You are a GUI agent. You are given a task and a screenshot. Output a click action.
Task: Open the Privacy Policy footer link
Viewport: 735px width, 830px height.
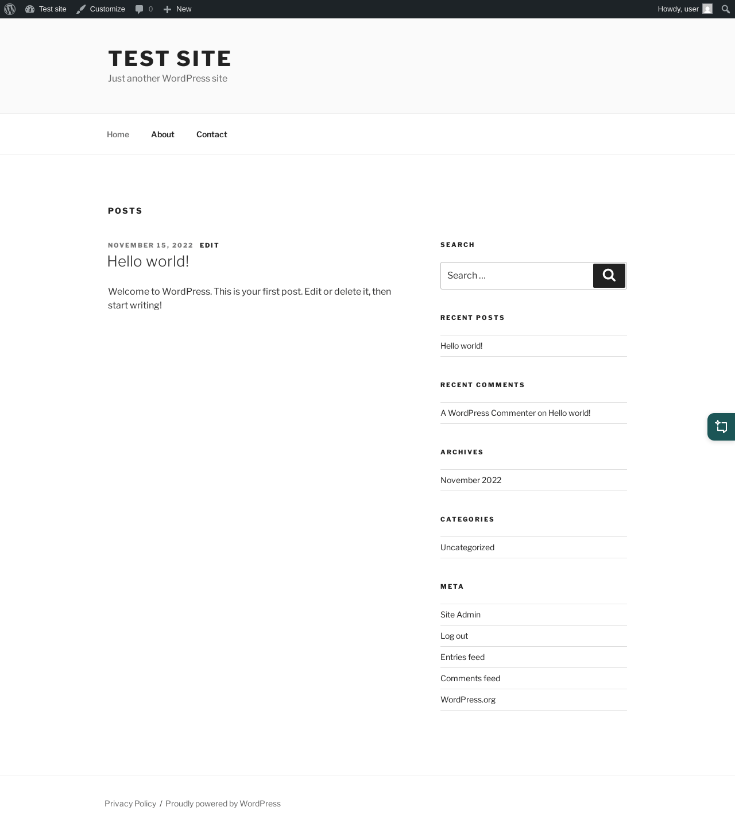click(x=130, y=804)
